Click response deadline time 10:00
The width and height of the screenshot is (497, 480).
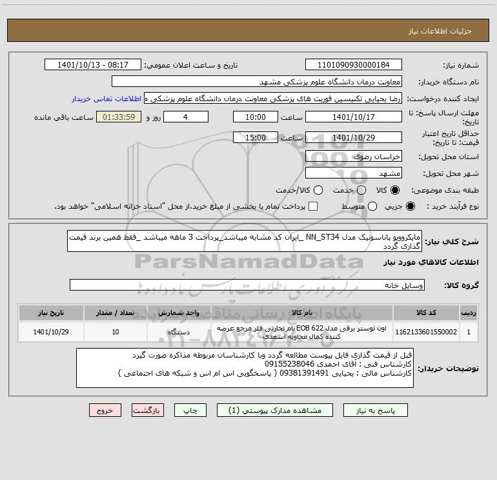(256, 117)
